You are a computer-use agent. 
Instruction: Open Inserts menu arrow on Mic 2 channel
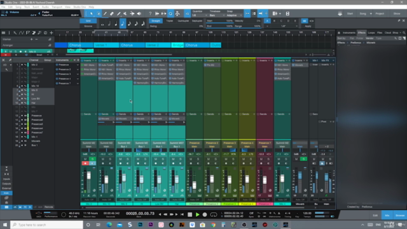point(93,60)
